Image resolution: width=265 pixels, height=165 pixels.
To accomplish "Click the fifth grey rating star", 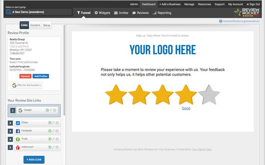I will tap(209, 94).
